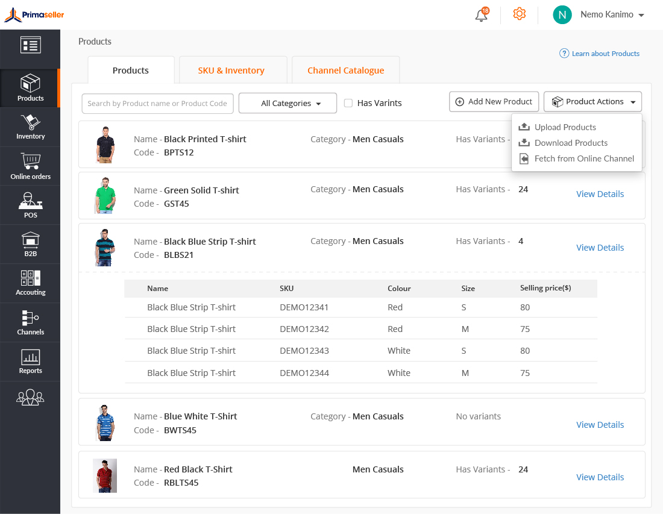The width and height of the screenshot is (663, 514).
Task: Click the Add New Product button
Action: [494, 102]
